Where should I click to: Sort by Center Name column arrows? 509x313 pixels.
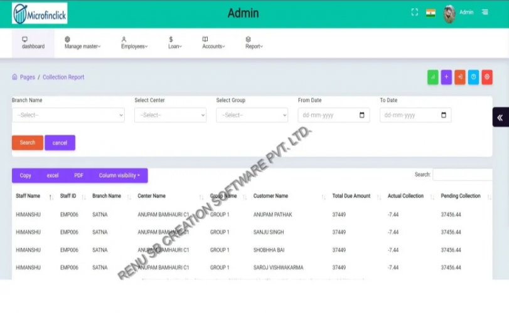pos(201,197)
